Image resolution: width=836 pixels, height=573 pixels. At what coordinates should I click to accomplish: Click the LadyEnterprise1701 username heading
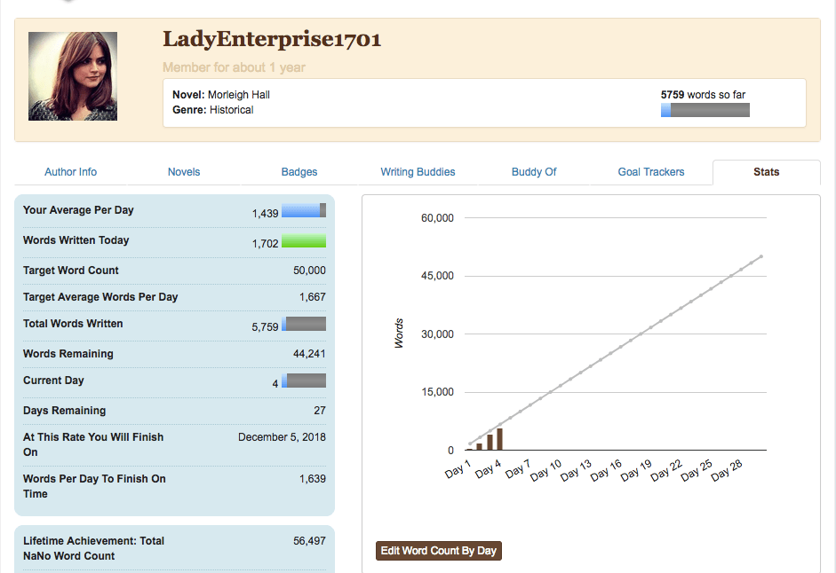[272, 39]
